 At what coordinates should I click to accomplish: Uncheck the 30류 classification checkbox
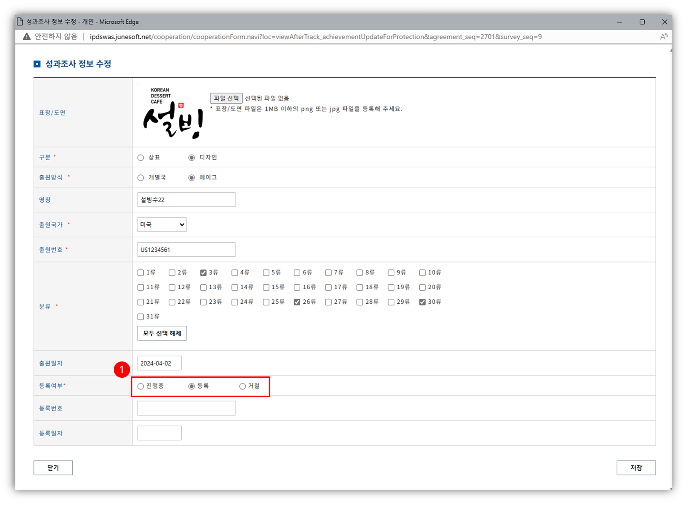[422, 302]
